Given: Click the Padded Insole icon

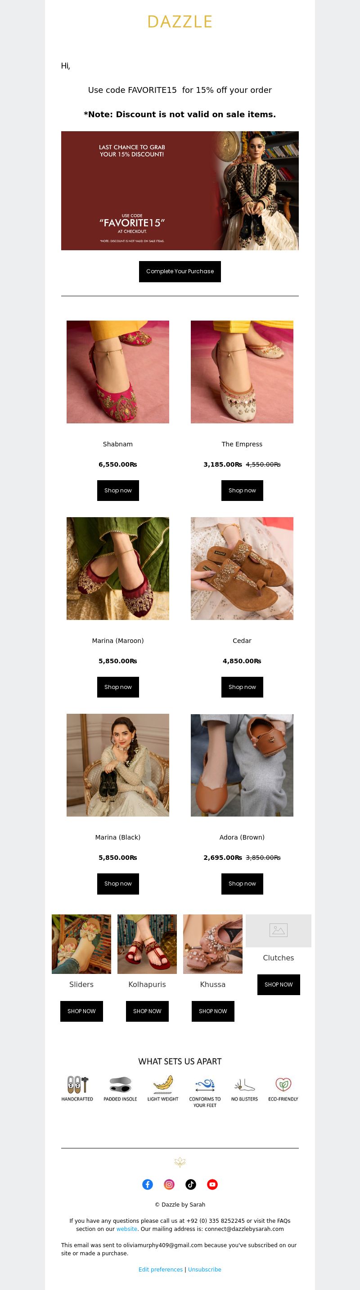Looking at the screenshot, I should pyautogui.click(x=120, y=1084).
